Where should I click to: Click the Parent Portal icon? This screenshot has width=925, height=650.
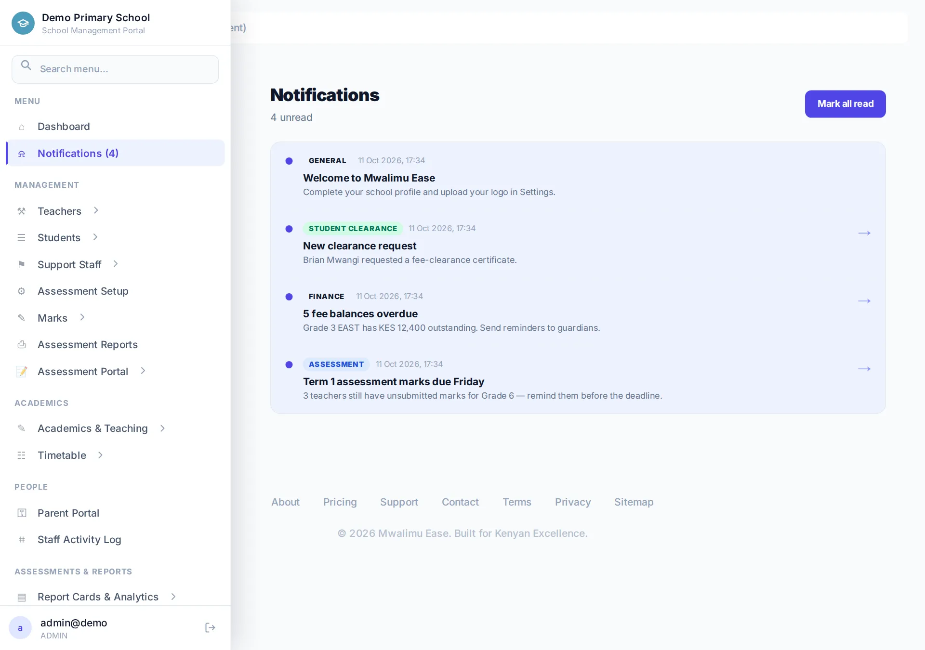coord(22,513)
